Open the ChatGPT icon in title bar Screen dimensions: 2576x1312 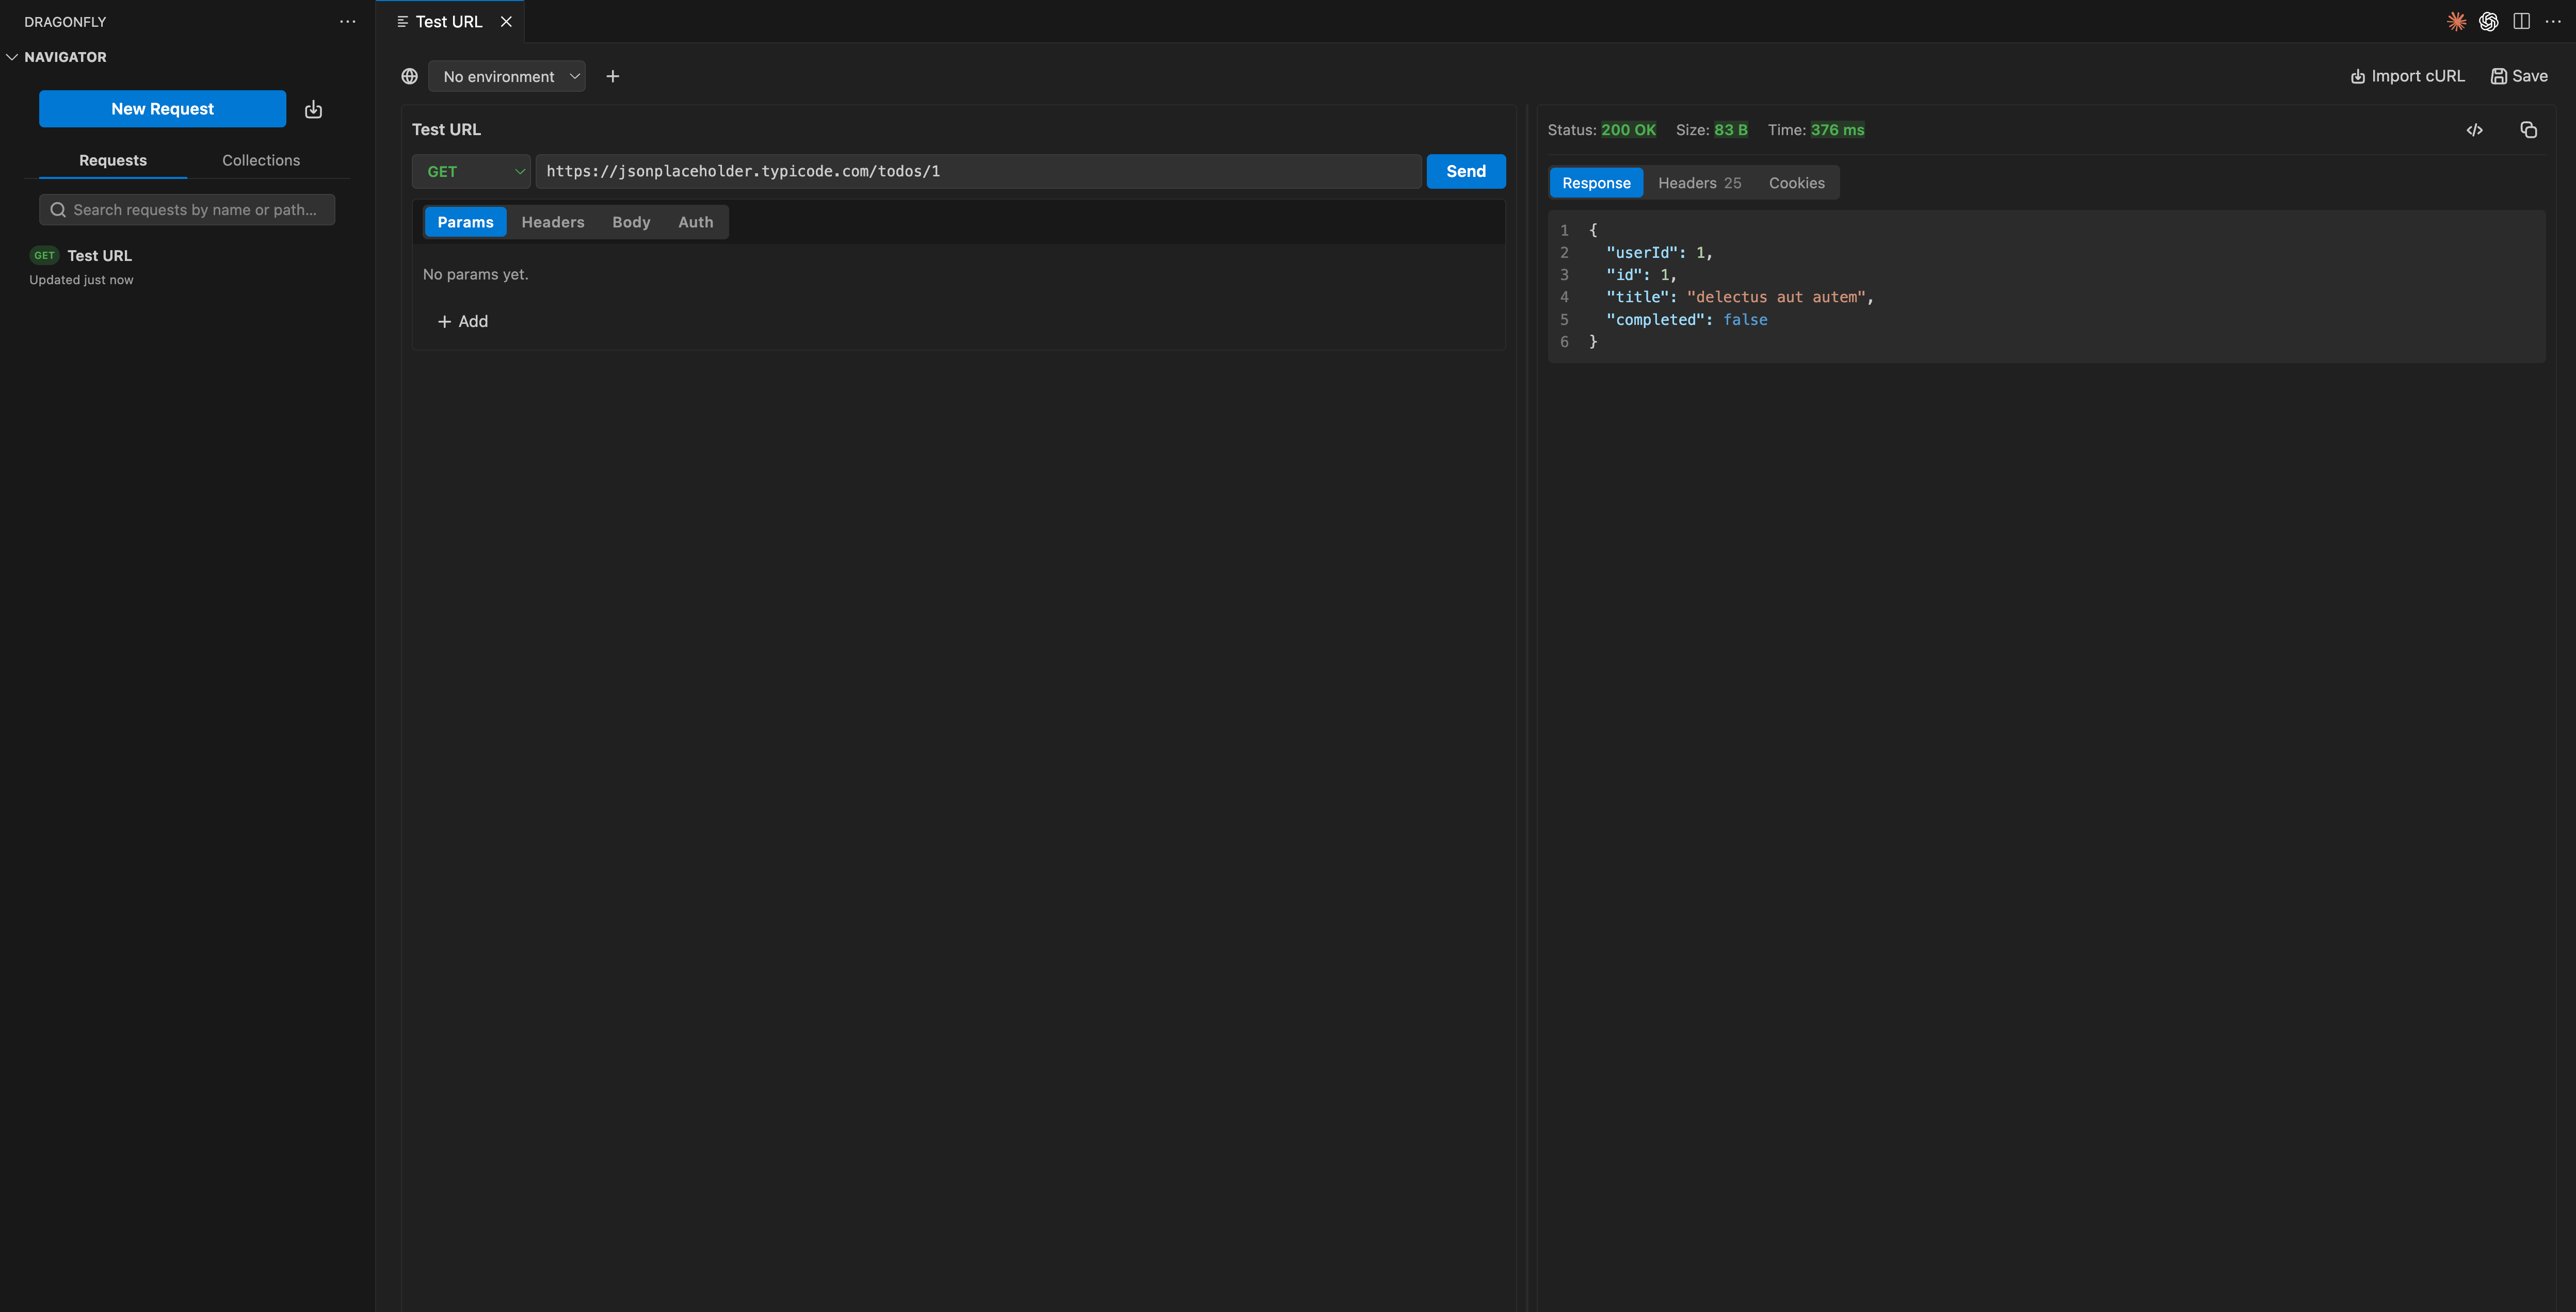pos(2488,21)
